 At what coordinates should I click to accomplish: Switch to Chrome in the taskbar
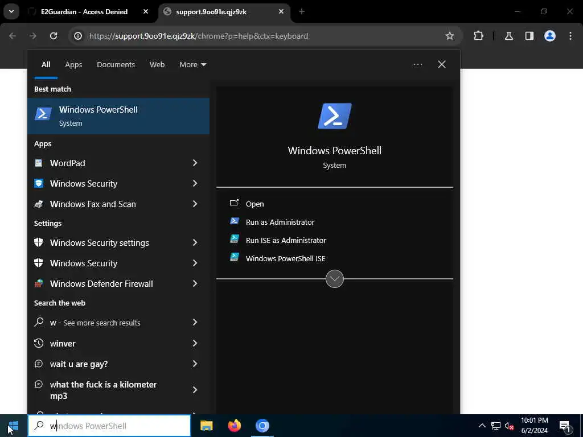coord(262,426)
